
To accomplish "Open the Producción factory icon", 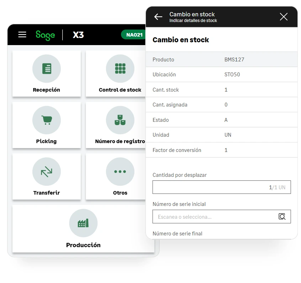I will pos(83,223).
